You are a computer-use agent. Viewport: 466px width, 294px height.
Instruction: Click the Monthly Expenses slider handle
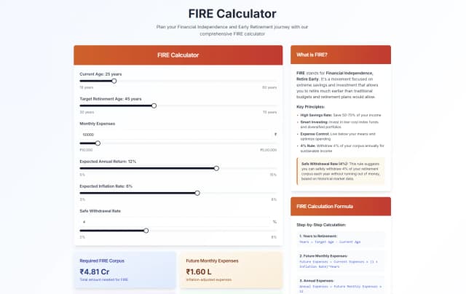point(98,143)
